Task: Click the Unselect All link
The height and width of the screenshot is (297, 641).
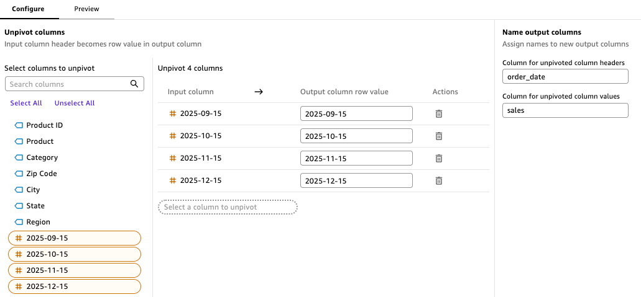Action: (x=75, y=103)
